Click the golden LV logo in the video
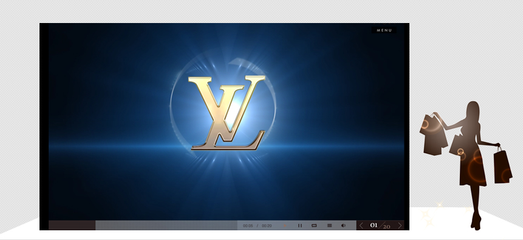 (x=227, y=113)
